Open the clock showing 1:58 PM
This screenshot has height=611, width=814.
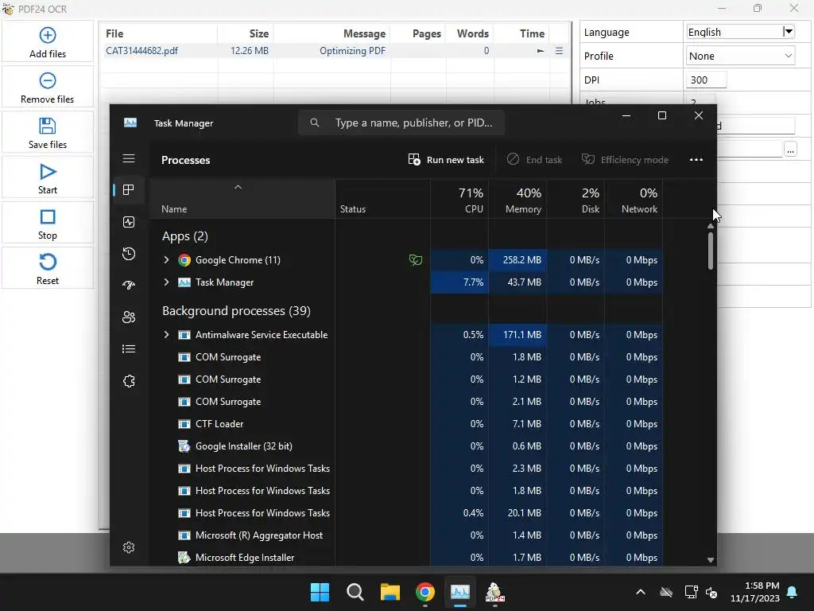[755, 592]
